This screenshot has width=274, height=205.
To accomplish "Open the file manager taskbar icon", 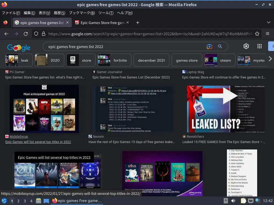I will coord(39,201).
